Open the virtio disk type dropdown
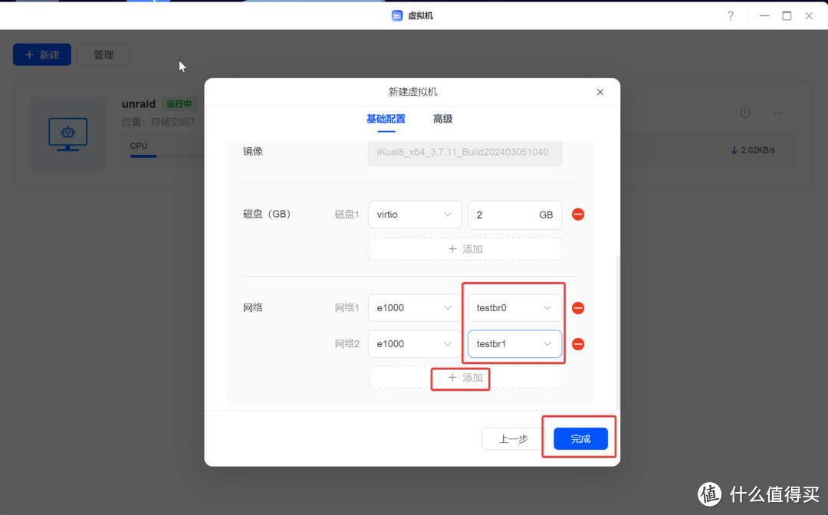Image resolution: width=828 pixels, height=515 pixels. (x=414, y=215)
